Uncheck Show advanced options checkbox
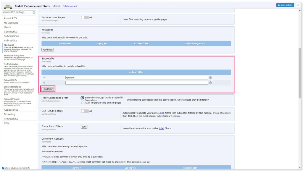 3,168
